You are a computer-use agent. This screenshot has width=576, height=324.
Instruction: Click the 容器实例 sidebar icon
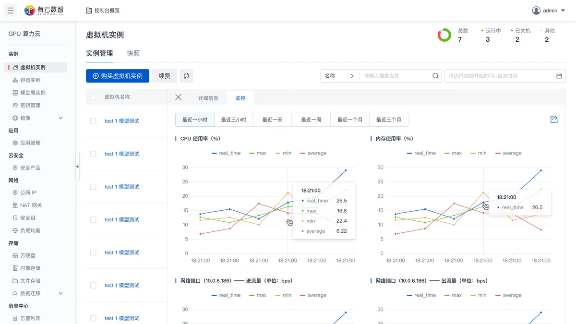tap(15, 80)
